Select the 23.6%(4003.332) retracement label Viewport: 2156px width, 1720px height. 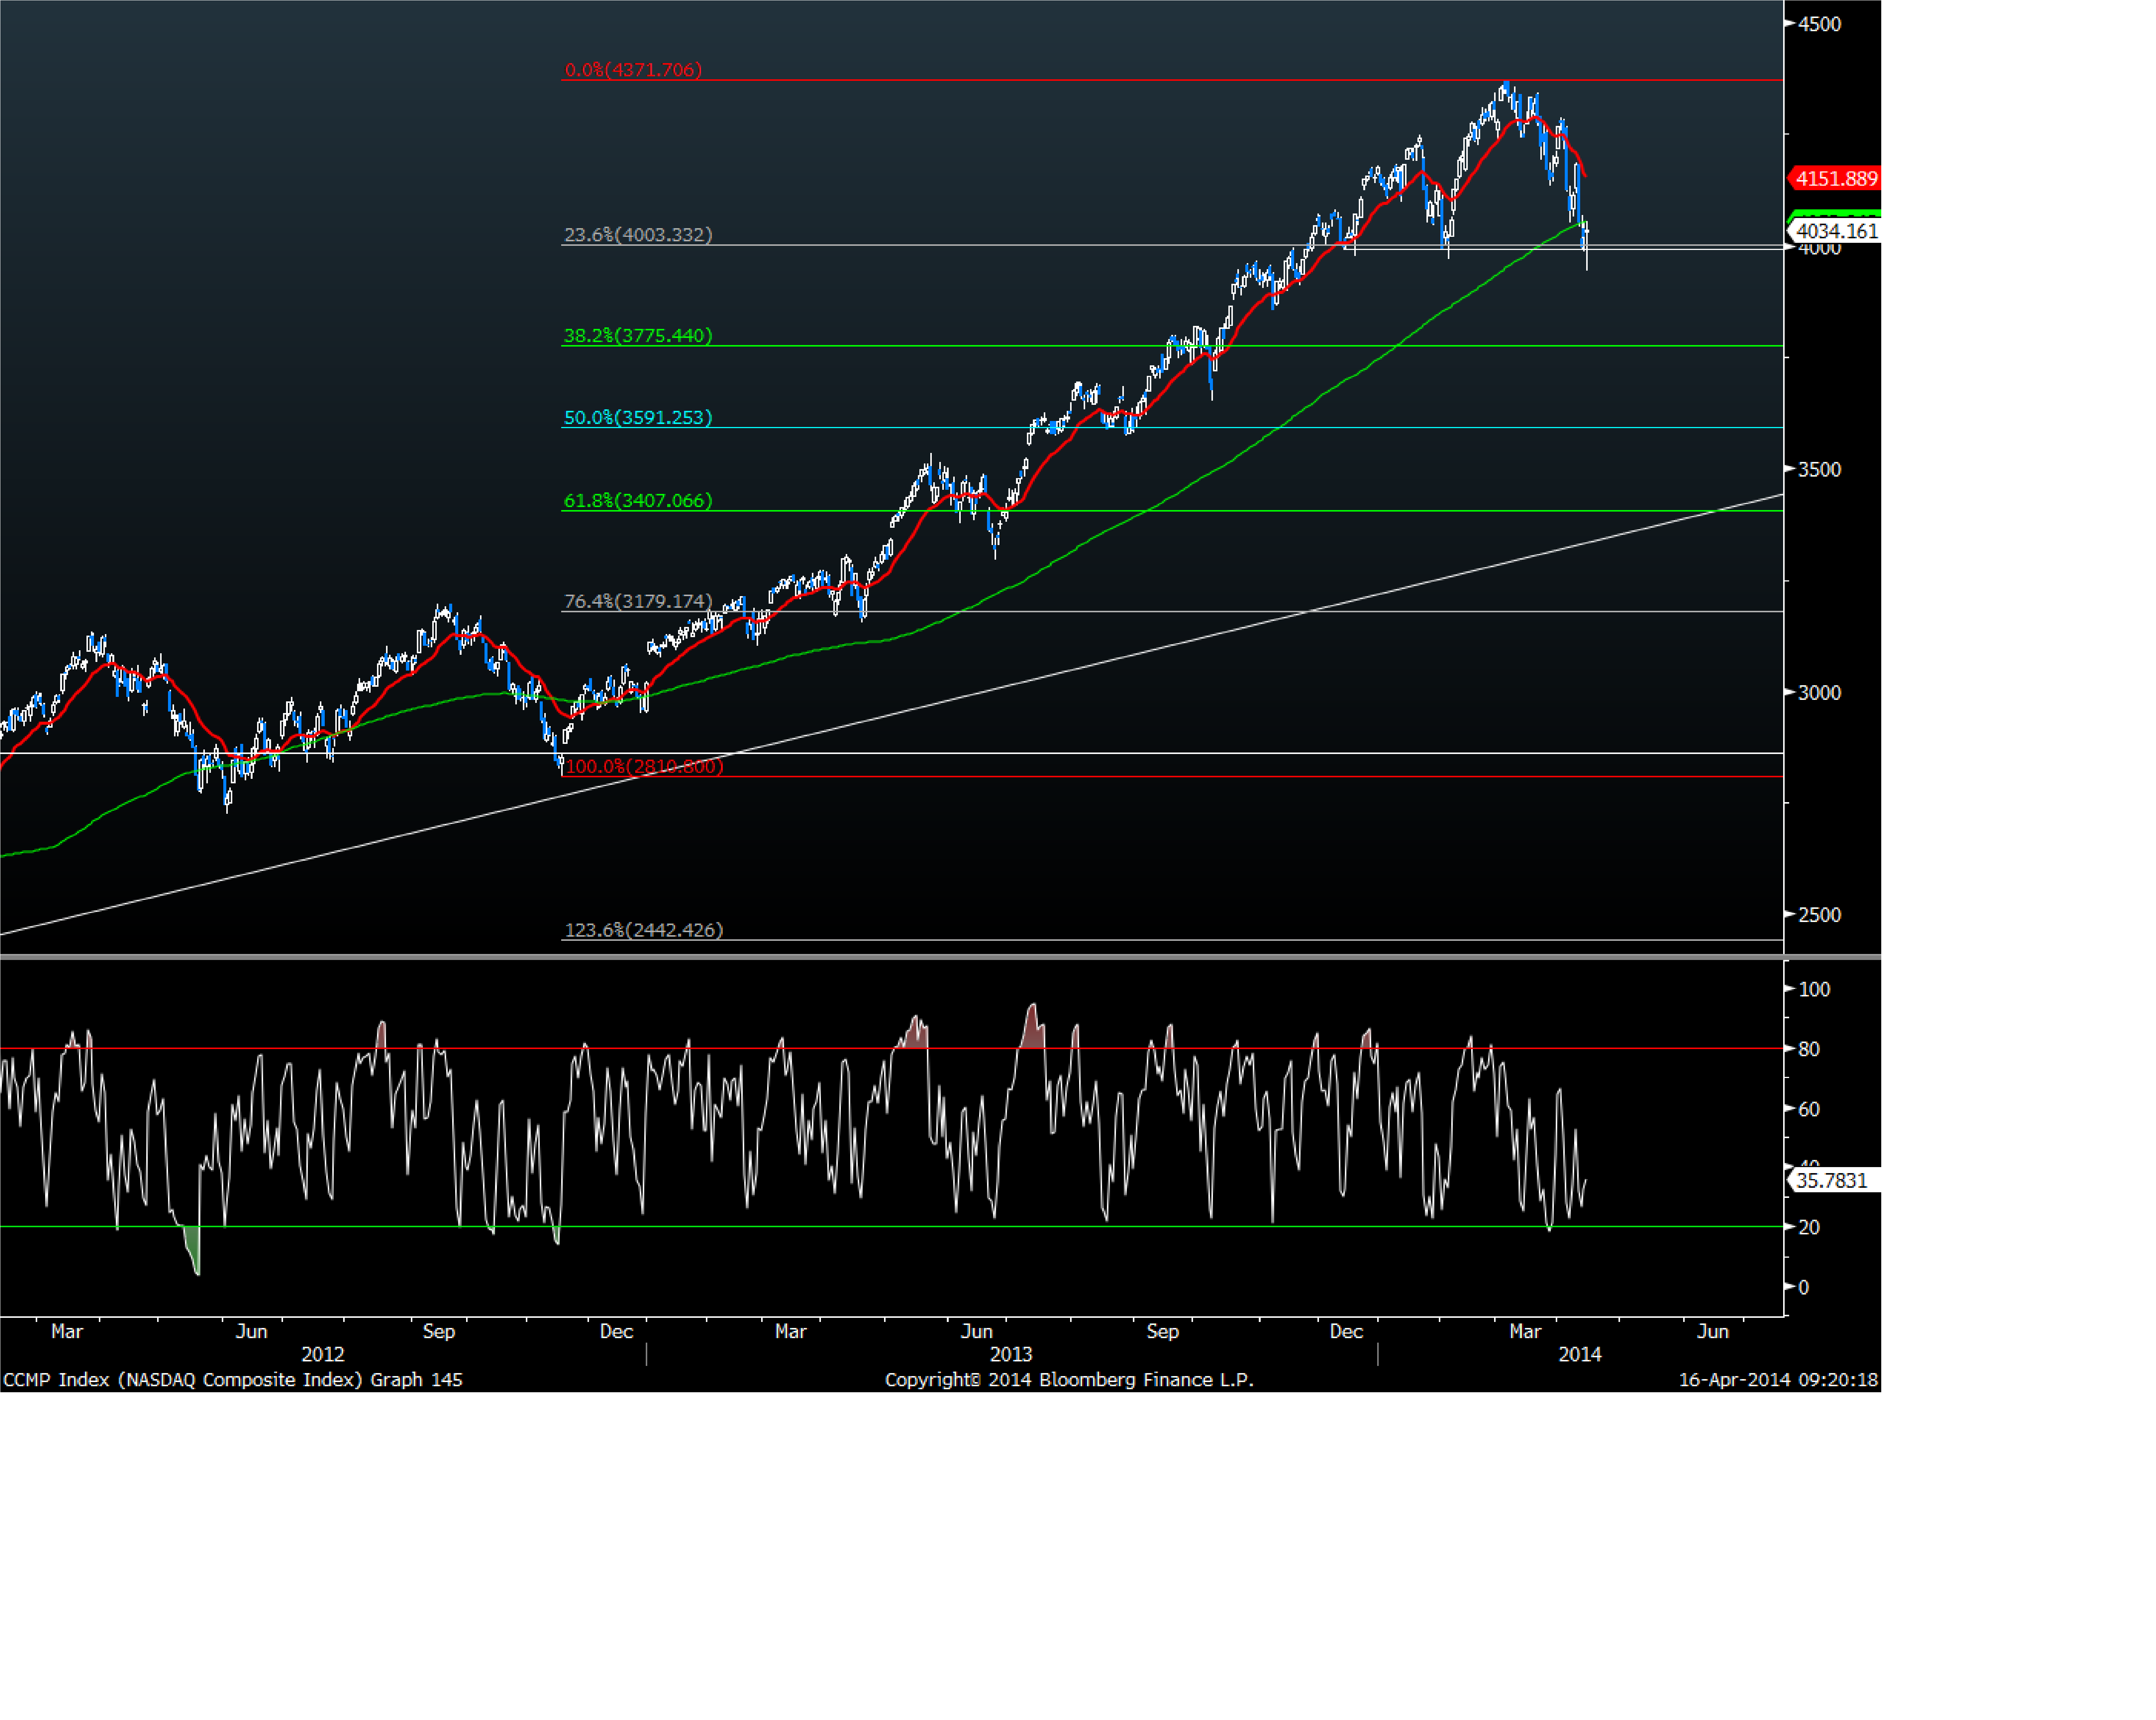pyautogui.click(x=638, y=235)
